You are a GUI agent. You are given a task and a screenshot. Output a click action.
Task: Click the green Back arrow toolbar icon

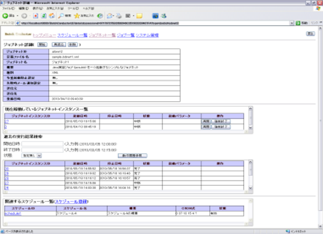(5, 16)
